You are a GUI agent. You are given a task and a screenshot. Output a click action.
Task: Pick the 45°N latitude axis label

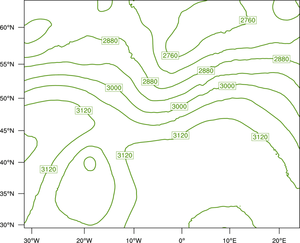coord(7,130)
